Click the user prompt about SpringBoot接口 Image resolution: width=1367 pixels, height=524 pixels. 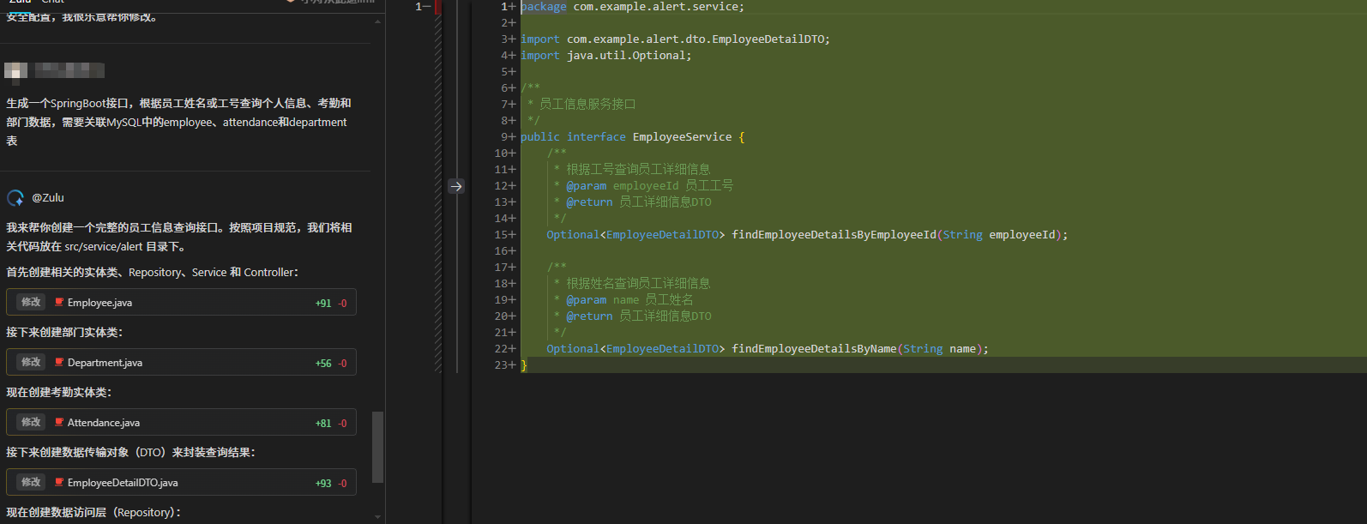click(x=178, y=122)
